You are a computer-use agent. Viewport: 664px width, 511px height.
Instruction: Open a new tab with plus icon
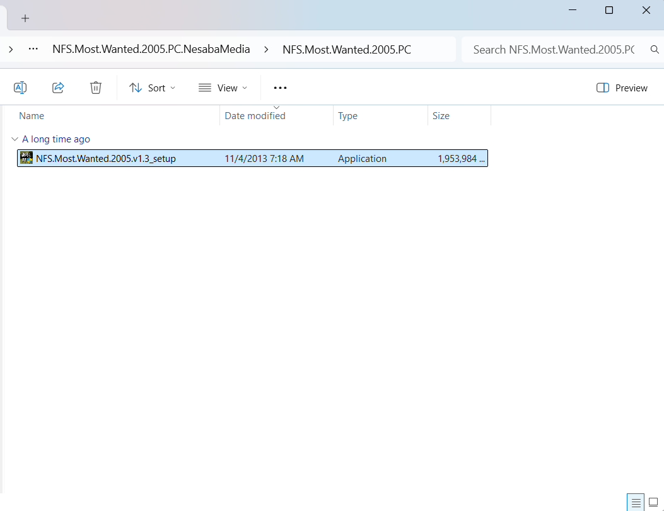[25, 18]
